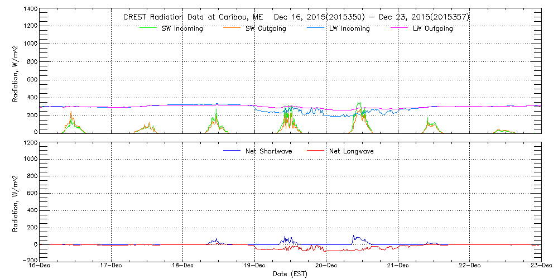Click the LW Incoming legend label

349,29
